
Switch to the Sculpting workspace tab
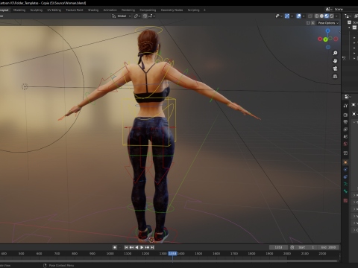click(x=37, y=10)
